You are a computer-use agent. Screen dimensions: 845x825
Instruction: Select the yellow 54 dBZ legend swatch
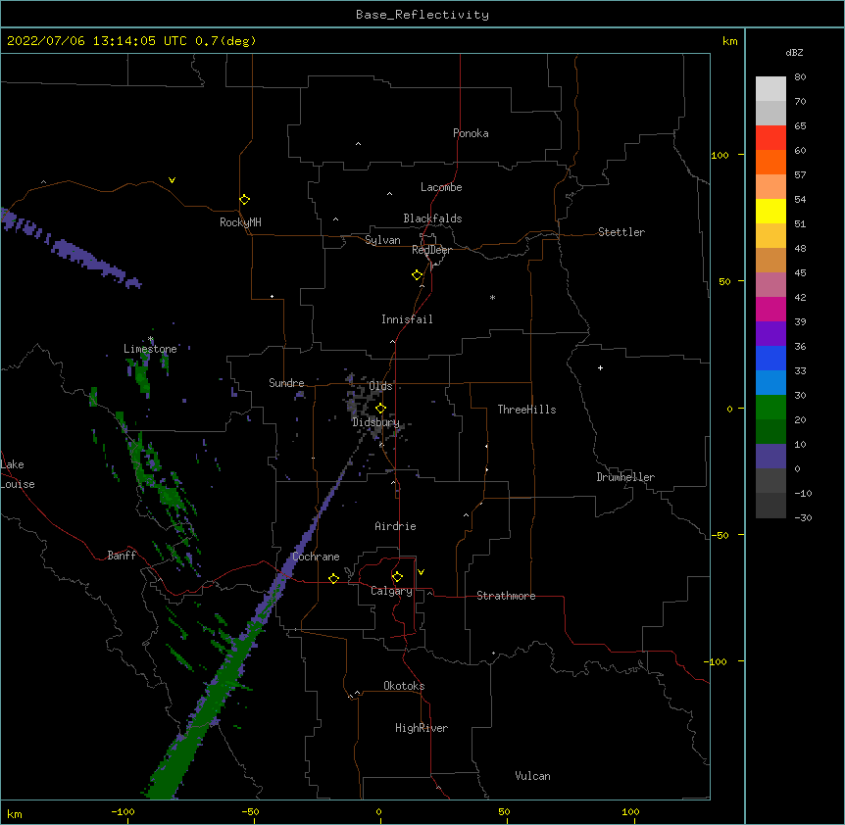(770, 211)
